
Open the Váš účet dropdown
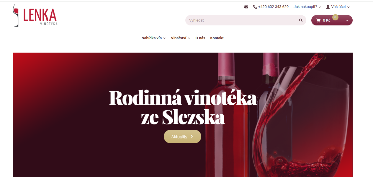pyautogui.click(x=338, y=7)
